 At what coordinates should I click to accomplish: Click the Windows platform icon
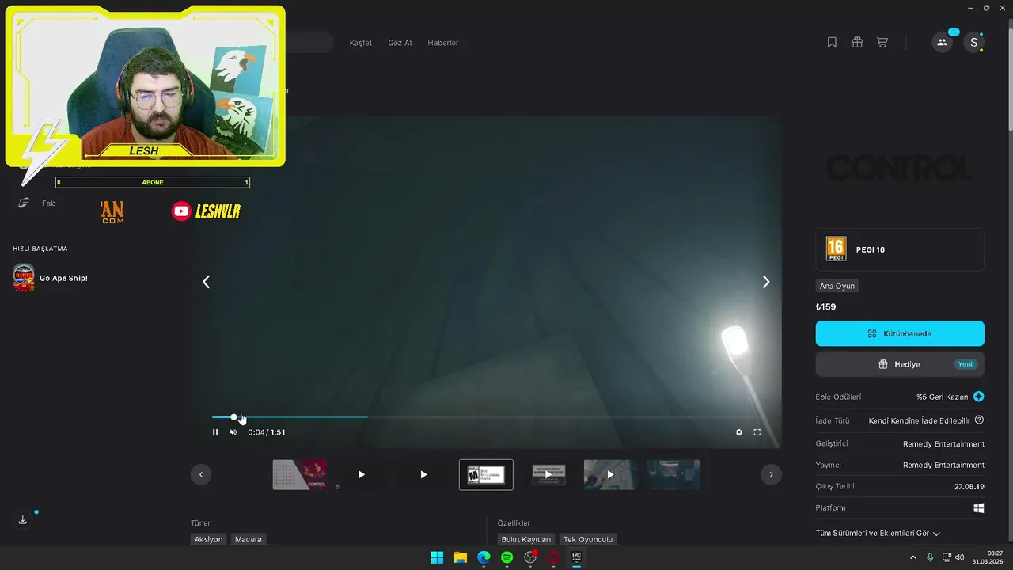(x=979, y=507)
